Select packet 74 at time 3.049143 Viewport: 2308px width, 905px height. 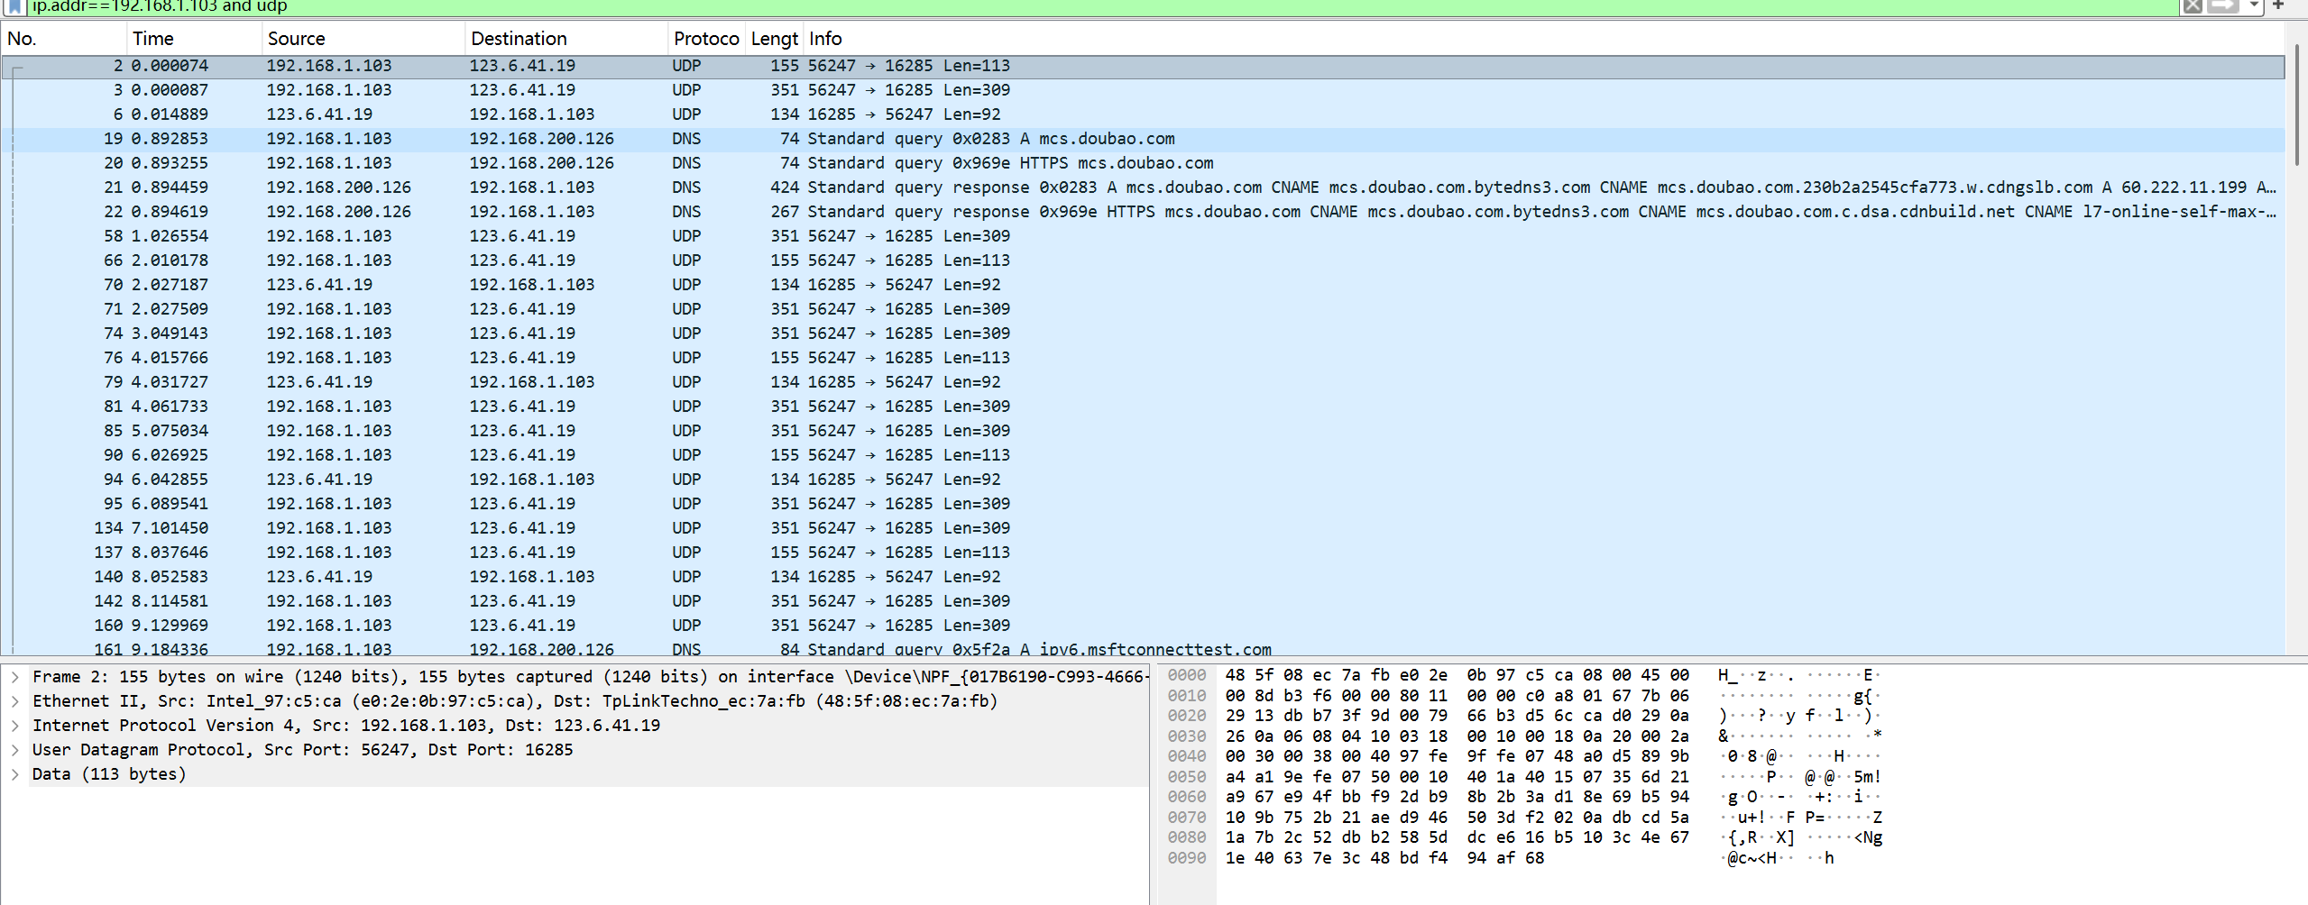[x=1143, y=334]
